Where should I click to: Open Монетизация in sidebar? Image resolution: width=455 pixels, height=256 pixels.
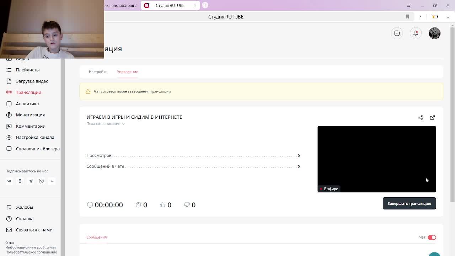(30, 115)
